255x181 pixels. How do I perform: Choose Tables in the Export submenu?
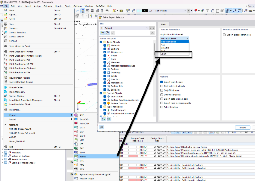97,156
